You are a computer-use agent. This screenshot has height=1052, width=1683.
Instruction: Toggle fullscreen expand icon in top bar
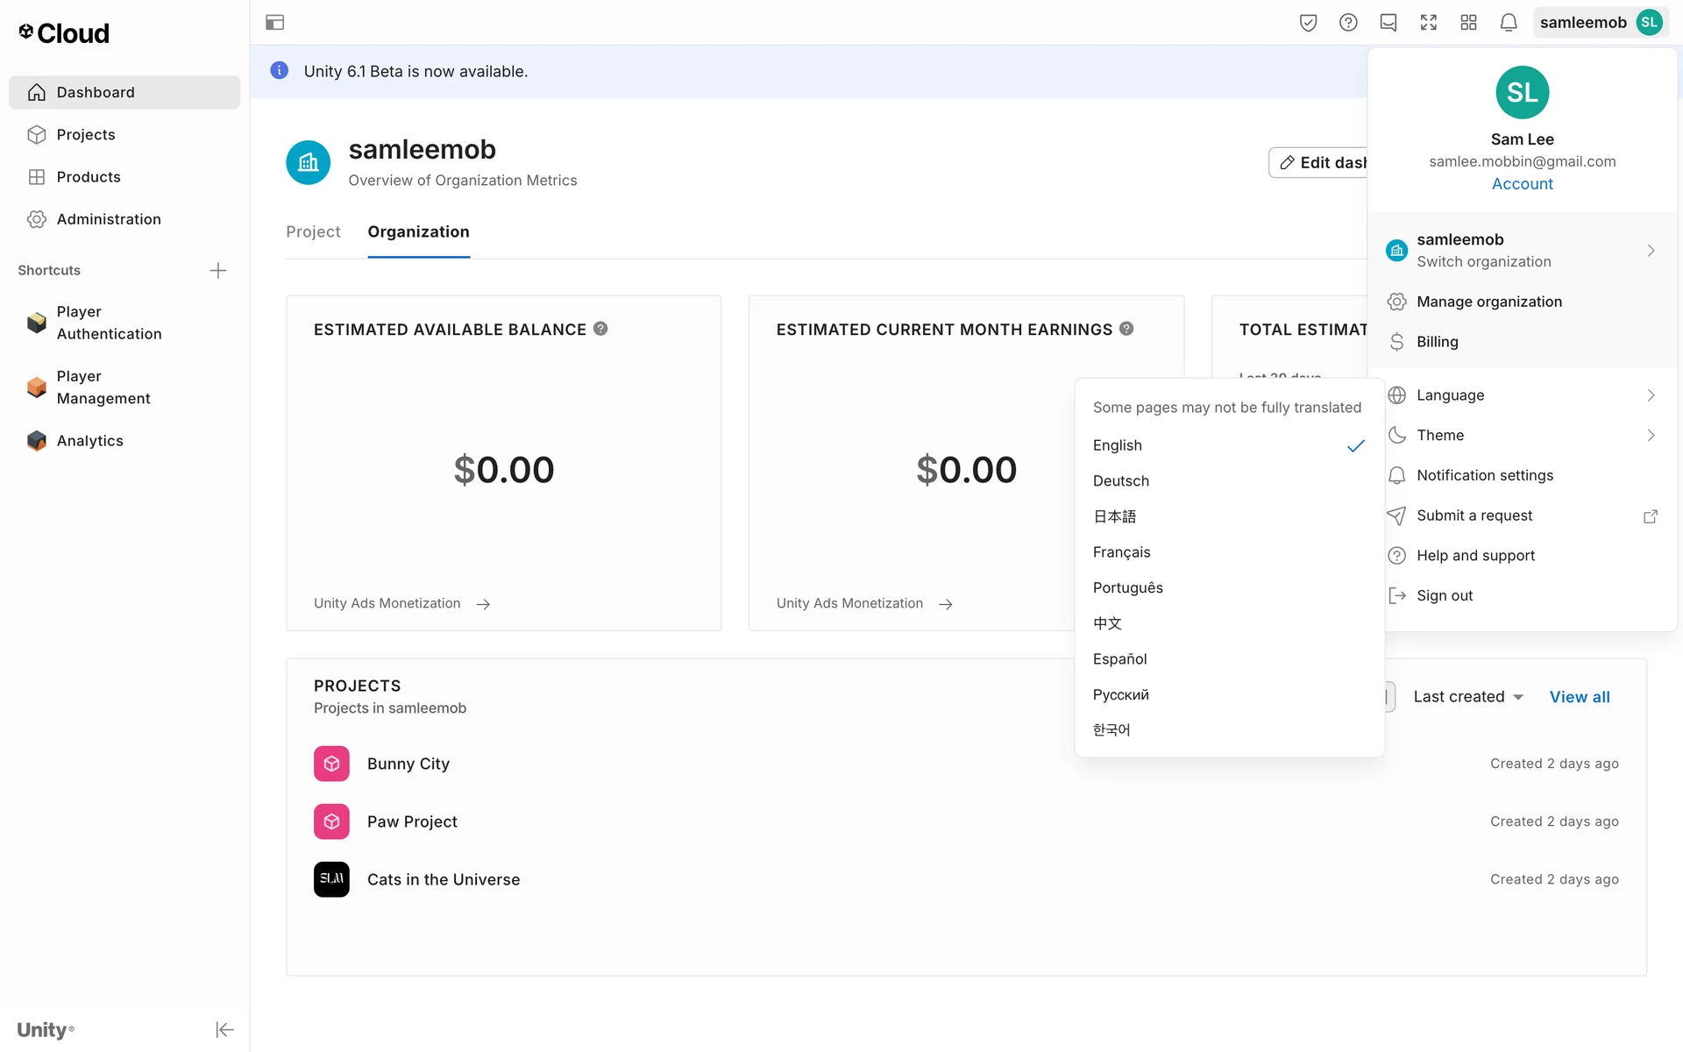(1428, 23)
